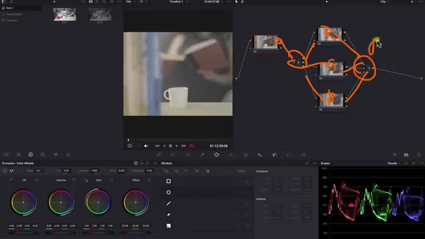
Task: Select the PowerGrade 1 album
Action: (15, 14)
